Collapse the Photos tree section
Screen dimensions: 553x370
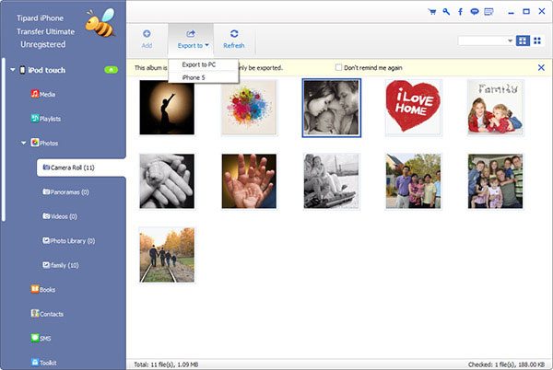(x=23, y=143)
